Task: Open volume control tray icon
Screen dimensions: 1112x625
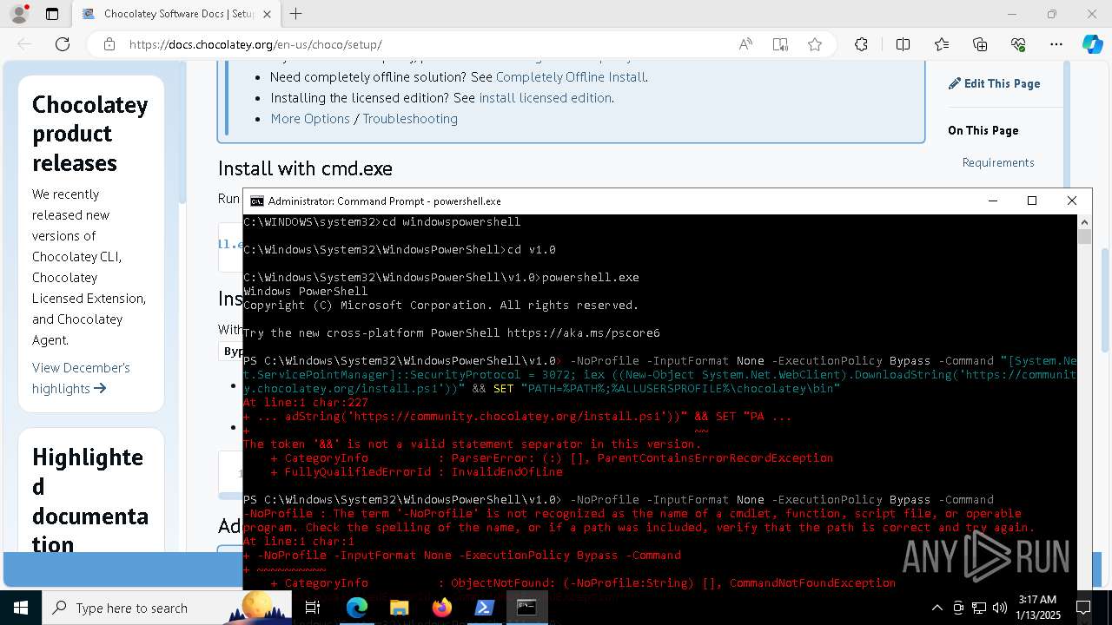Action: coord(1000,608)
